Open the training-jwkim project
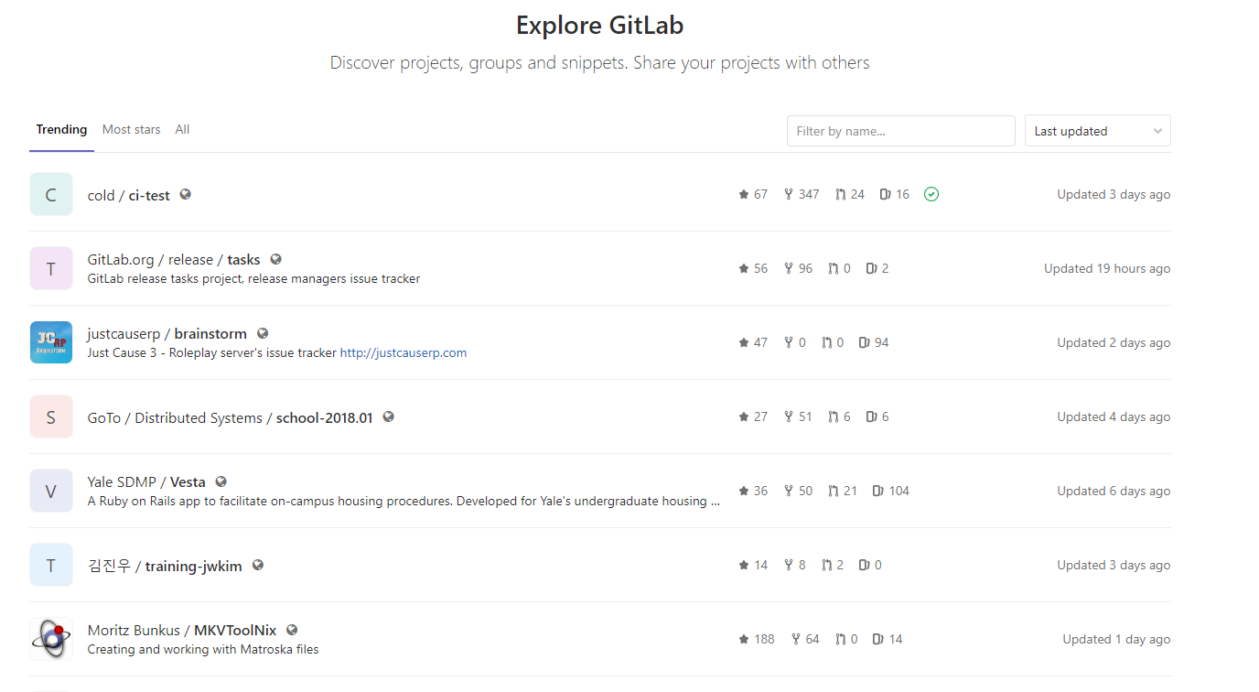This screenshot has height=692, width=1259. 165,566
